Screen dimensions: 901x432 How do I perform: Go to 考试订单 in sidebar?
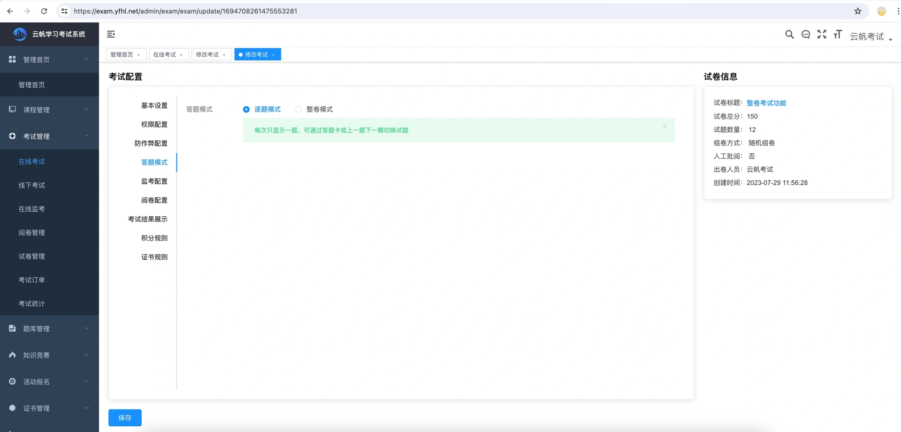point(49,280)
